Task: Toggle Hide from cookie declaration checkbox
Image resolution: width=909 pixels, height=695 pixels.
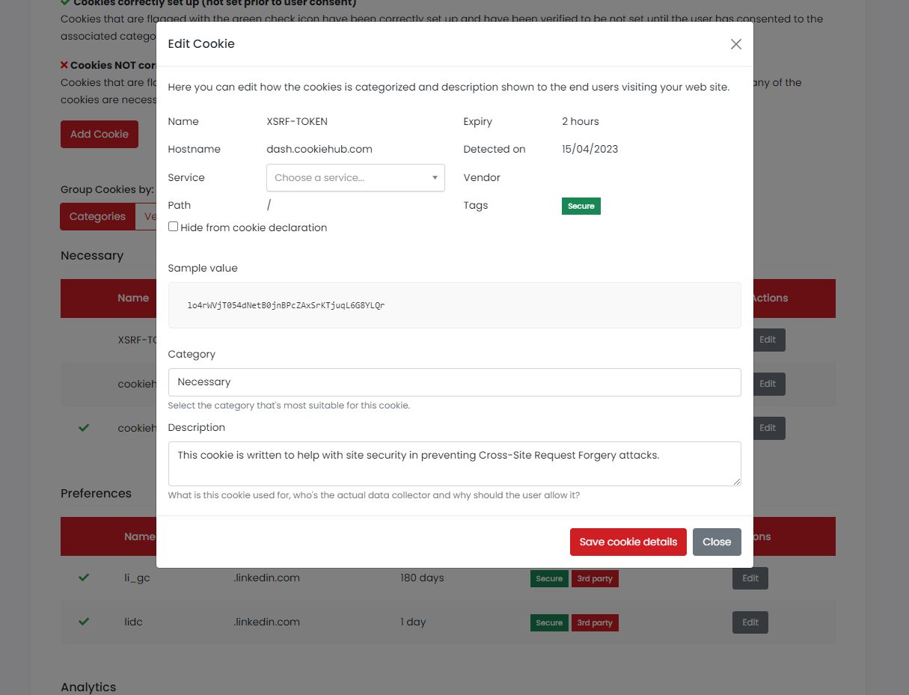Action: (174, 227)
